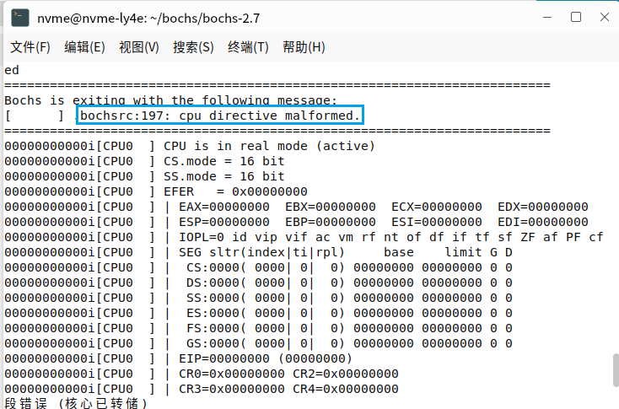619x409 pixels.
Task: Click the EDI=00000000 register value
Action: click(x=542, y=222)
